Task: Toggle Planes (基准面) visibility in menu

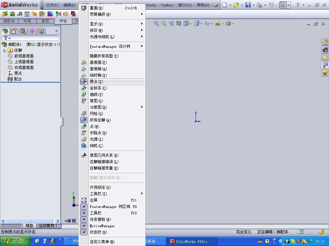Action: point(112,62)
